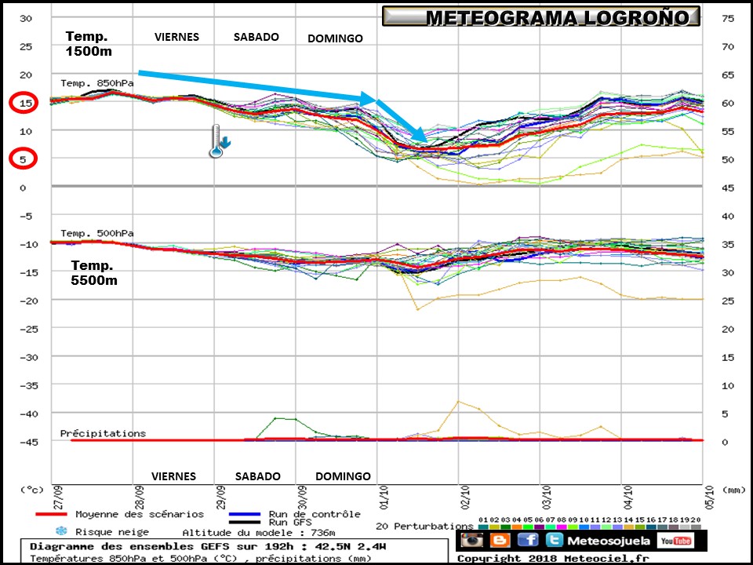Click the METEOGRAMA LOGROÑO title banner
Viewport: 753px width, 565px height.
click(x=540, y=16)
